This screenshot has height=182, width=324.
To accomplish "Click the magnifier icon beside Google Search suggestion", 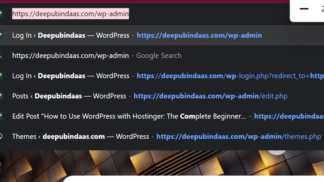I will 1,56.
